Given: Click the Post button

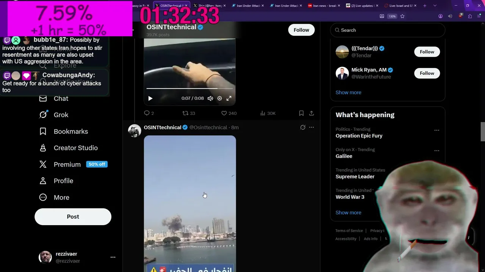Looking at the screenshot, I should [73, 217].
